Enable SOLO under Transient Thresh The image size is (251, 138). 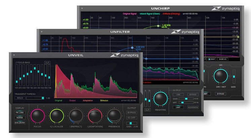[x=20, y=98]
